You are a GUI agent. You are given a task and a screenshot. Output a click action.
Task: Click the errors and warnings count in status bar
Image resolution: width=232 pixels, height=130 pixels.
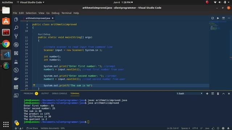[19, 128]
